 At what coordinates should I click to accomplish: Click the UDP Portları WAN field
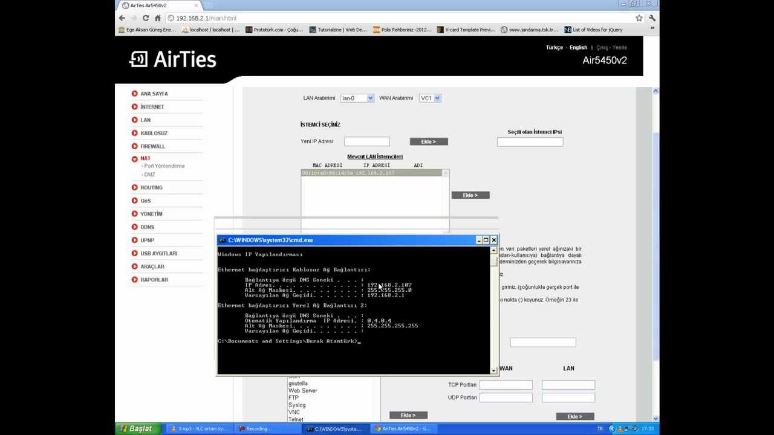[506, 398]
